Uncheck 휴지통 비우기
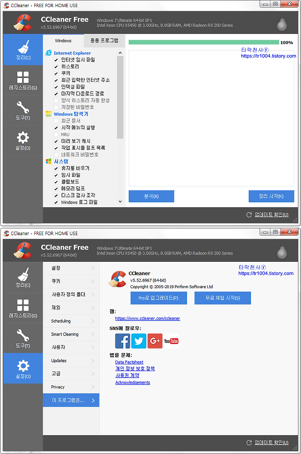The height and width of the screenshot is (454, 301). pos(56,168)
